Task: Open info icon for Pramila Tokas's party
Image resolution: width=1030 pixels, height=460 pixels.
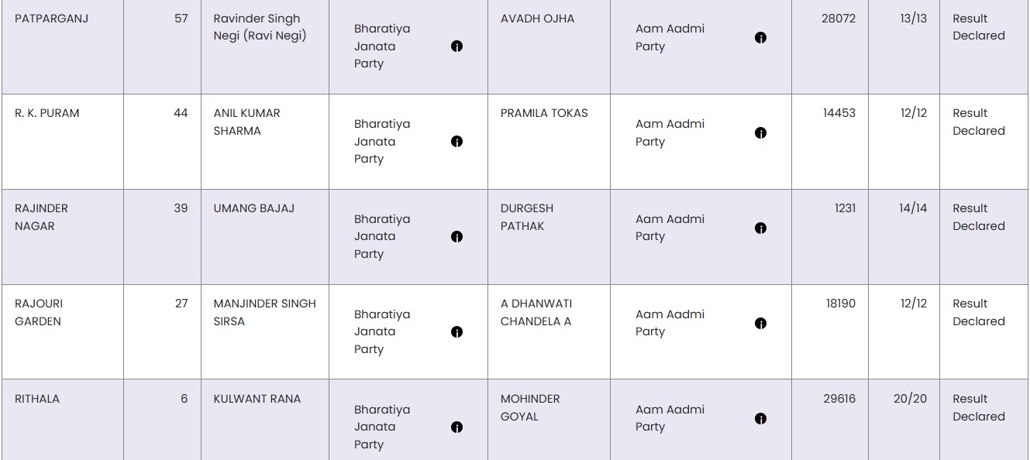Action: (761, 133)
